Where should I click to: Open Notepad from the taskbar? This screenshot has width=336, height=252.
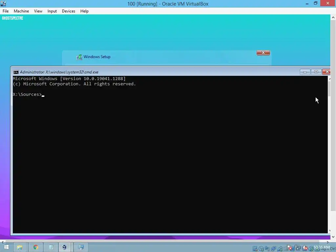[x=51, y=247]
